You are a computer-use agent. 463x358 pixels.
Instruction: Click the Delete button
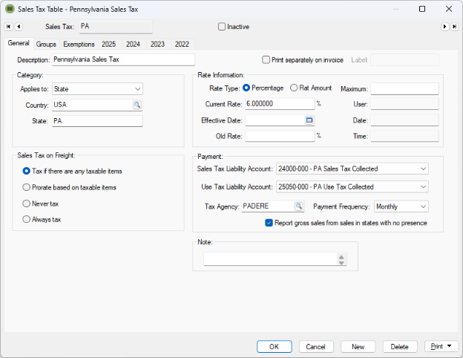[x=400, y=346]
